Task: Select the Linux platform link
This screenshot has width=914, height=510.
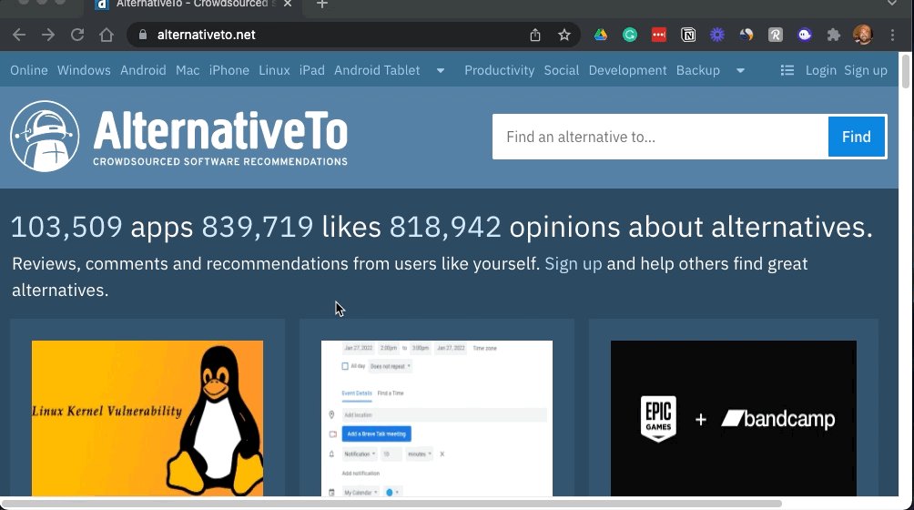Action: point(274,70)
